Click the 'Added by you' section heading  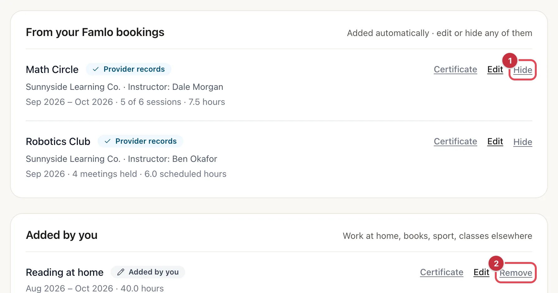(62, 235)
